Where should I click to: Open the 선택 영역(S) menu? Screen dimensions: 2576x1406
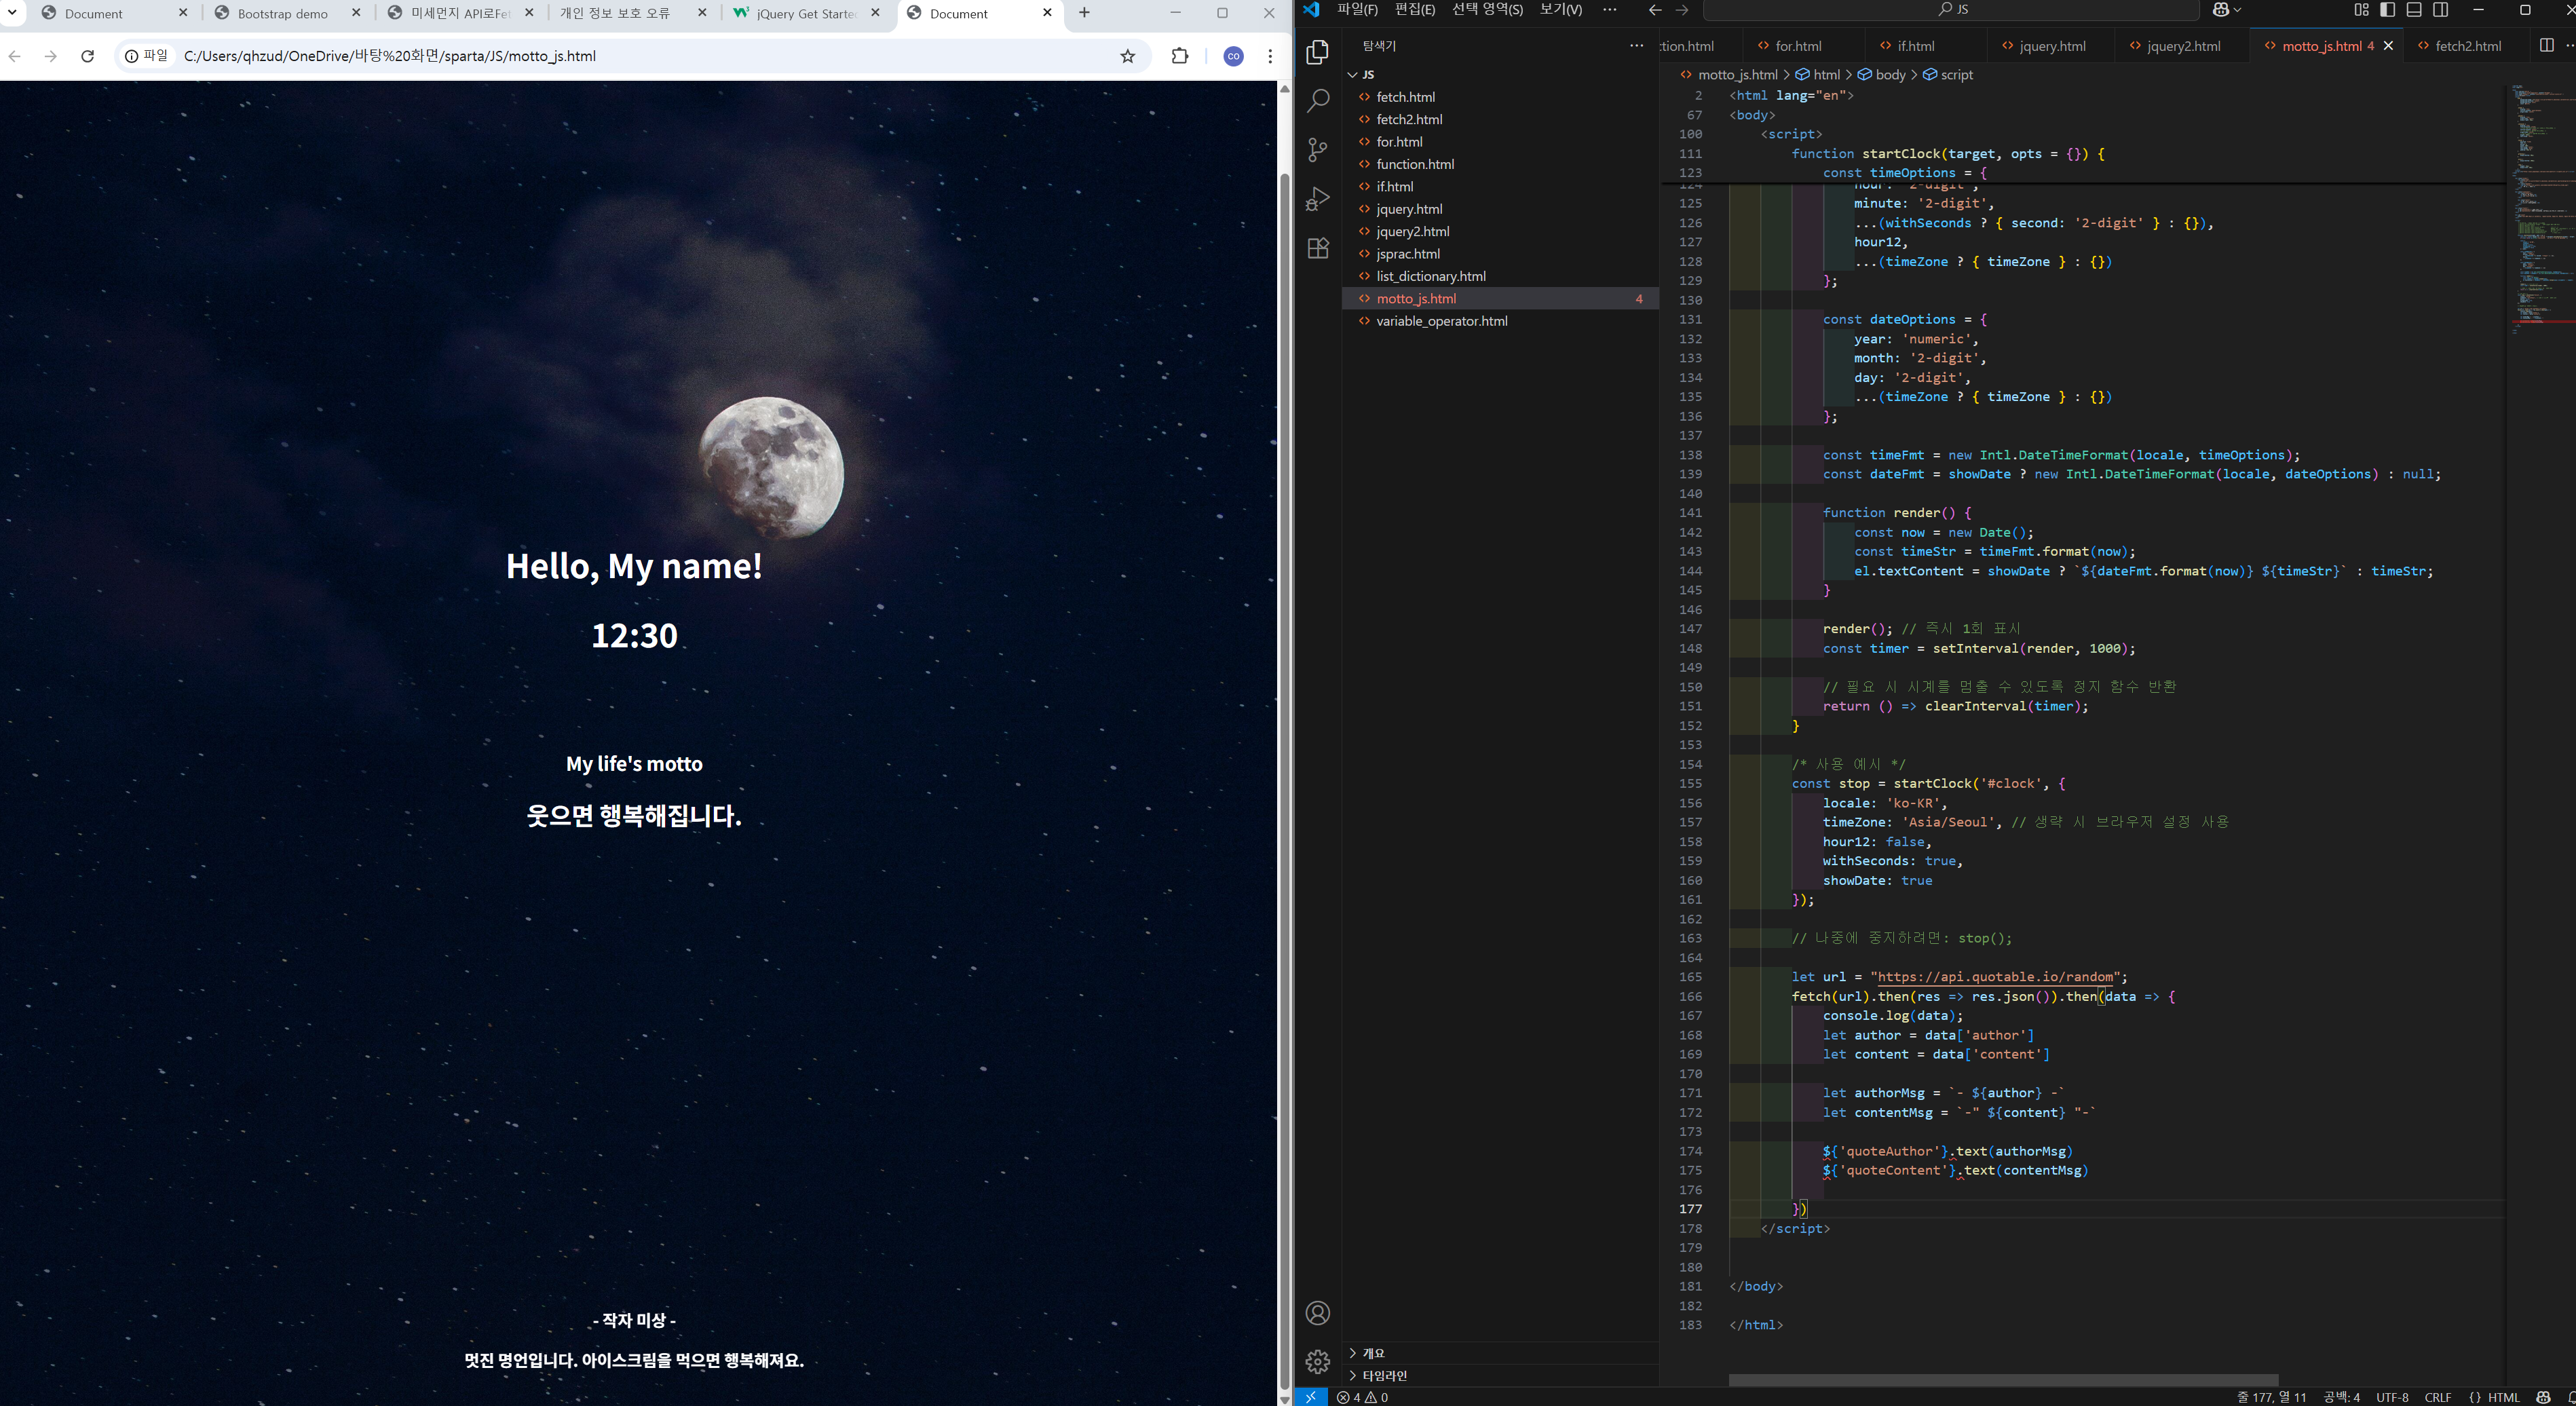(x=1487, y=10)
